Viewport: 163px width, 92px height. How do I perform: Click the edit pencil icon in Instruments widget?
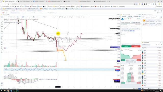tap(161, 45)
